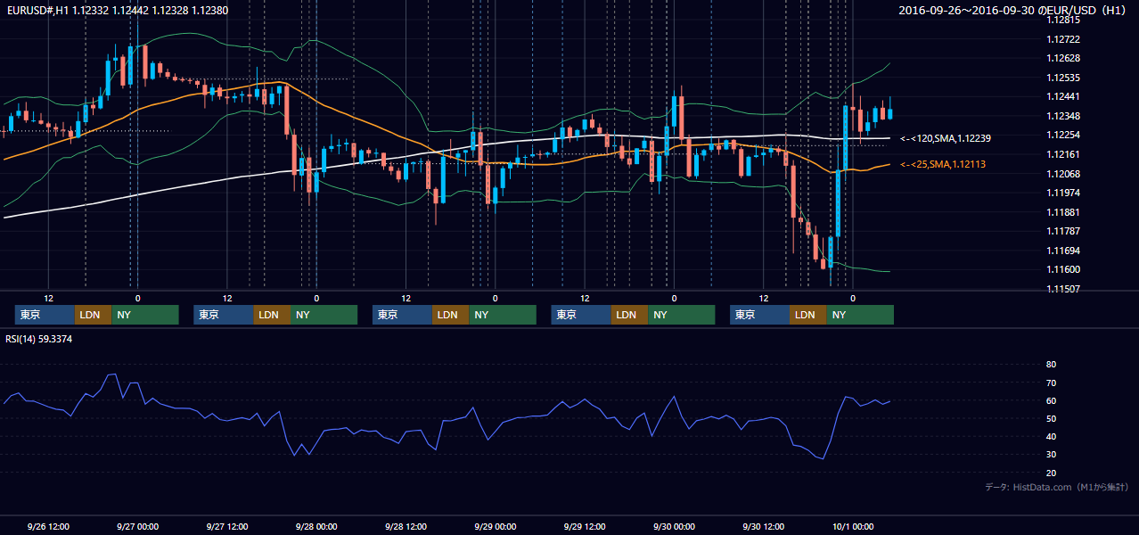Screen dimensions: 1139x535
Task: Click the 9/29 00:00 time axis label
Action: (496, 527)
